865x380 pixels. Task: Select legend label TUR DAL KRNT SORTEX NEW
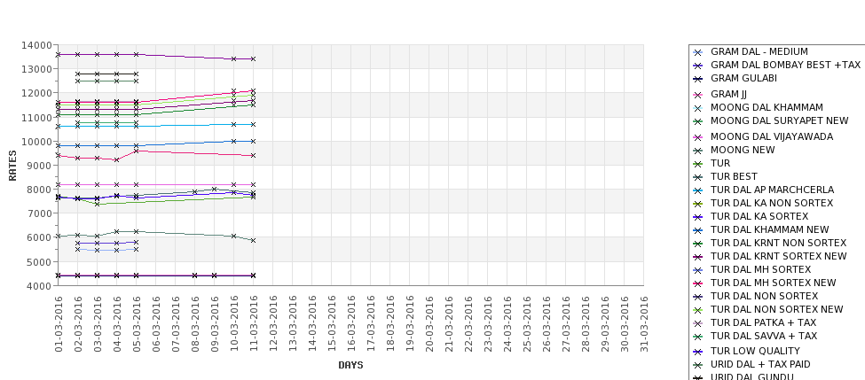(x=778, y=256)
